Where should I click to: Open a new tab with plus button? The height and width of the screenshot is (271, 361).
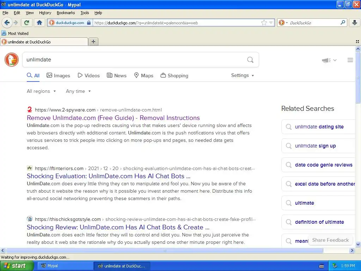(x=93, y=42)
